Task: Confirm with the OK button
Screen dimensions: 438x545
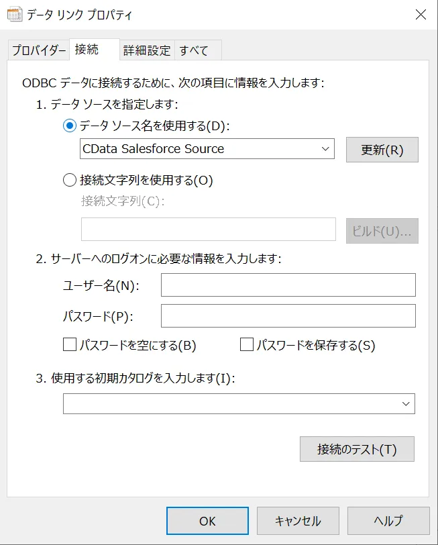Action: click(x=207, y=521)
